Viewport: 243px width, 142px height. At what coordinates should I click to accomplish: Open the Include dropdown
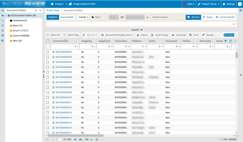(83, 17)
